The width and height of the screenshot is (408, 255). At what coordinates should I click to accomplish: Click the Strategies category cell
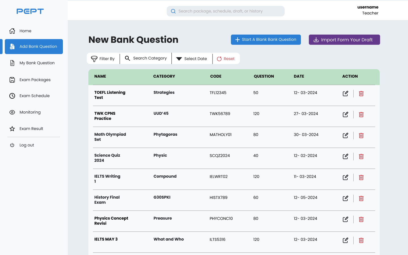point(164,92)
